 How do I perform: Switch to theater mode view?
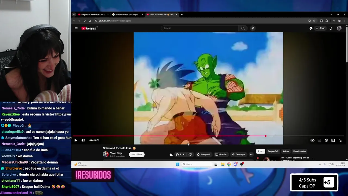tap(333, 140)
